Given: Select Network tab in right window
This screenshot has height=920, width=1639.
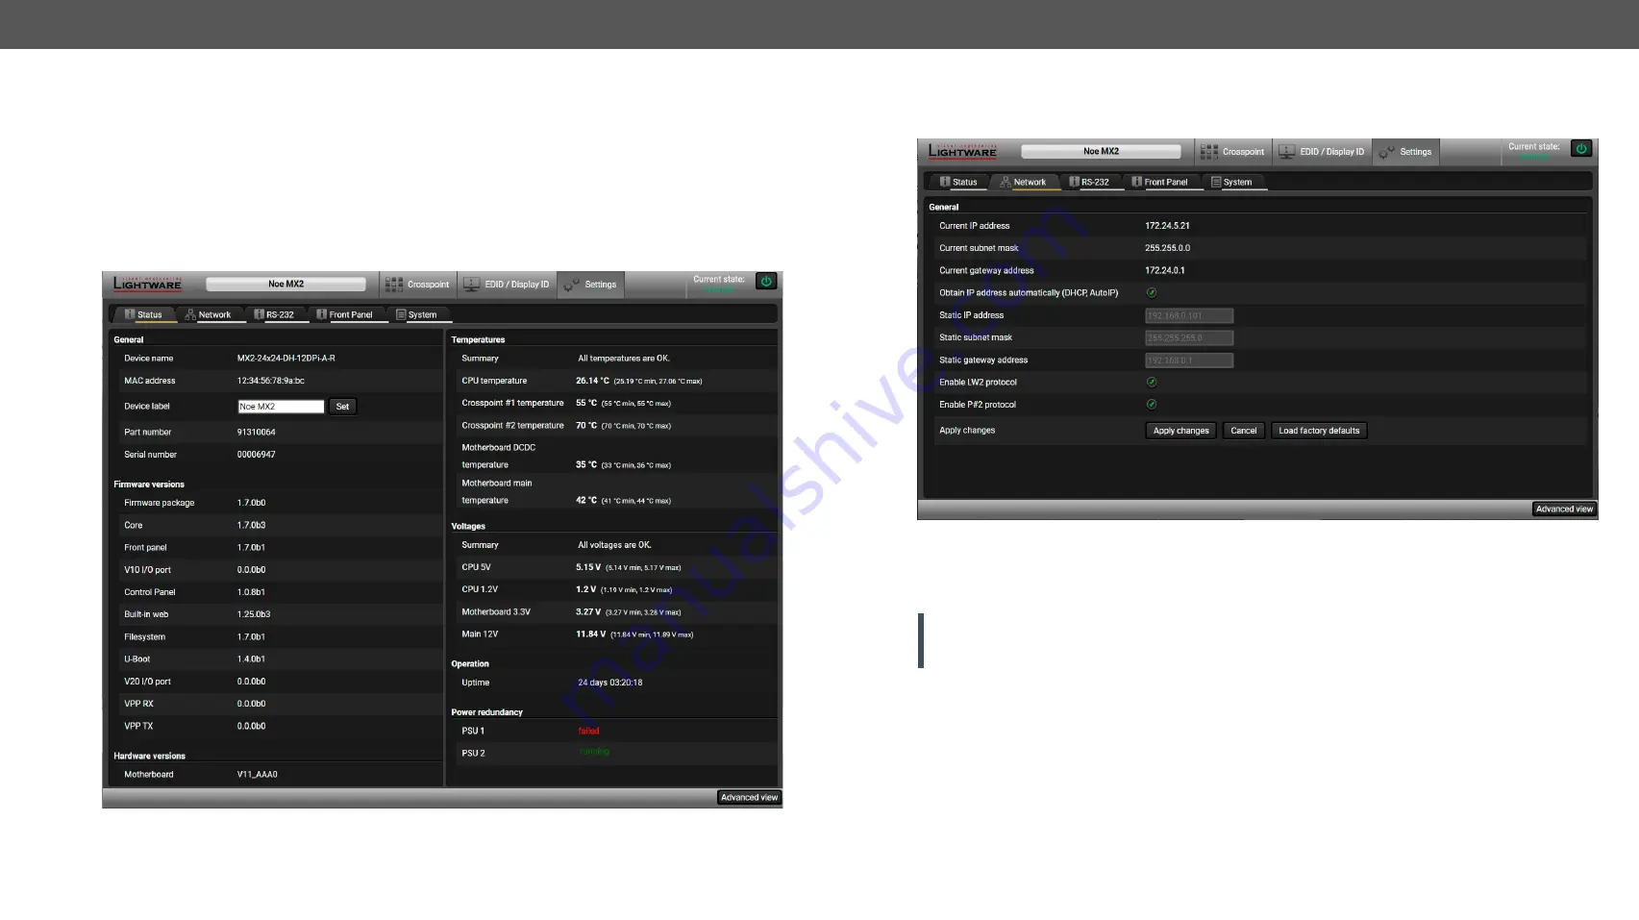Looking at the screenshot, I should coord(1023,182).
